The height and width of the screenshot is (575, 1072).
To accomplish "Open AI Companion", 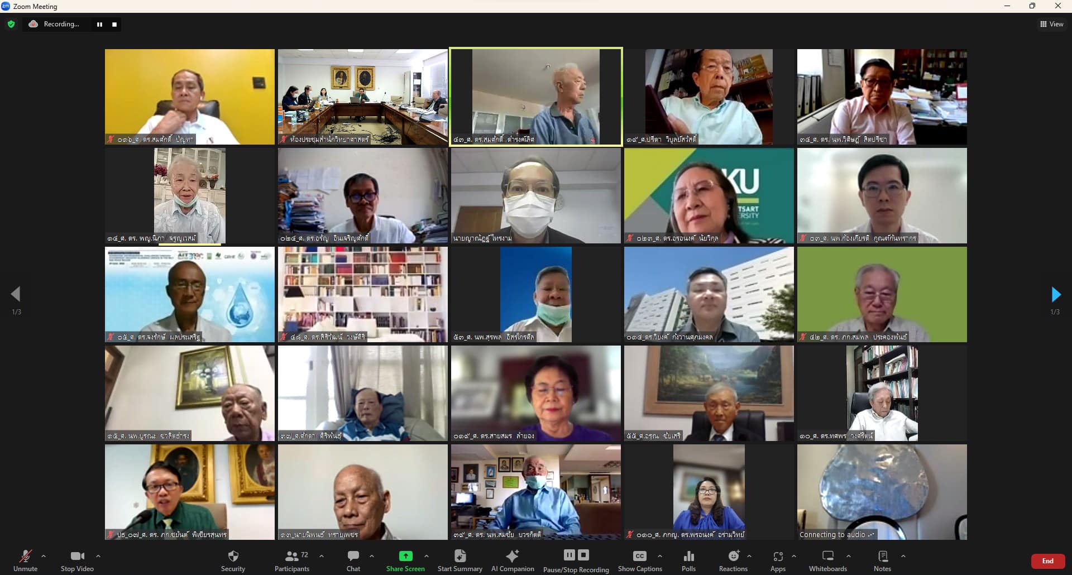I will point(512,560).
